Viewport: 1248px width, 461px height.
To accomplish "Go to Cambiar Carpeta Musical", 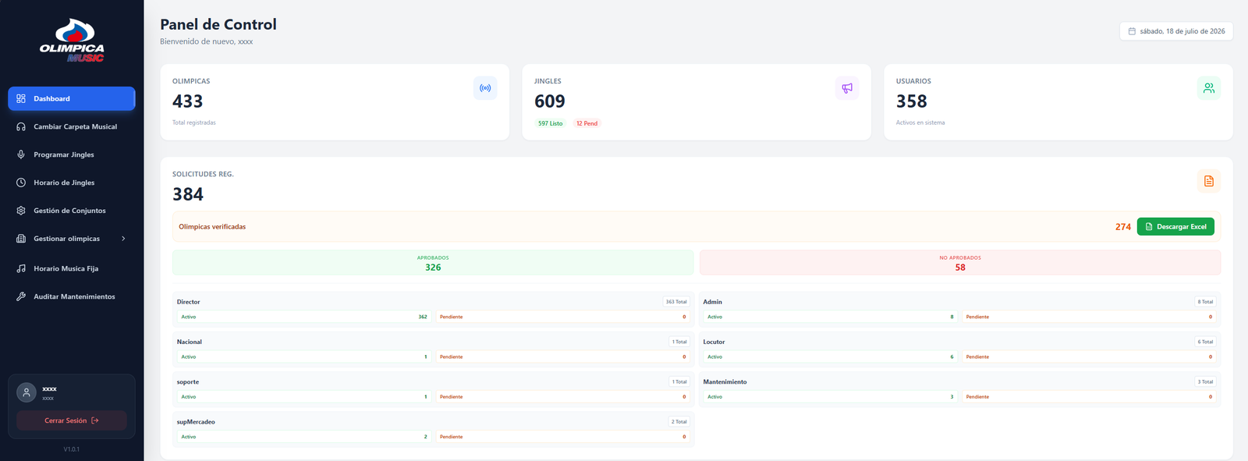I will click(72, 127).
